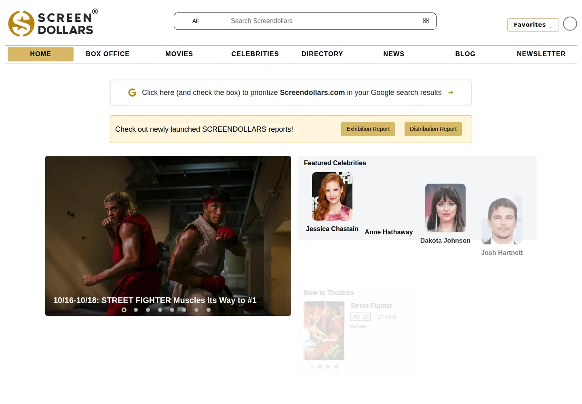Viewport: 582px width, 404px height.
Task: Select the second hero carousel dot
Action: tap(136, 310)
